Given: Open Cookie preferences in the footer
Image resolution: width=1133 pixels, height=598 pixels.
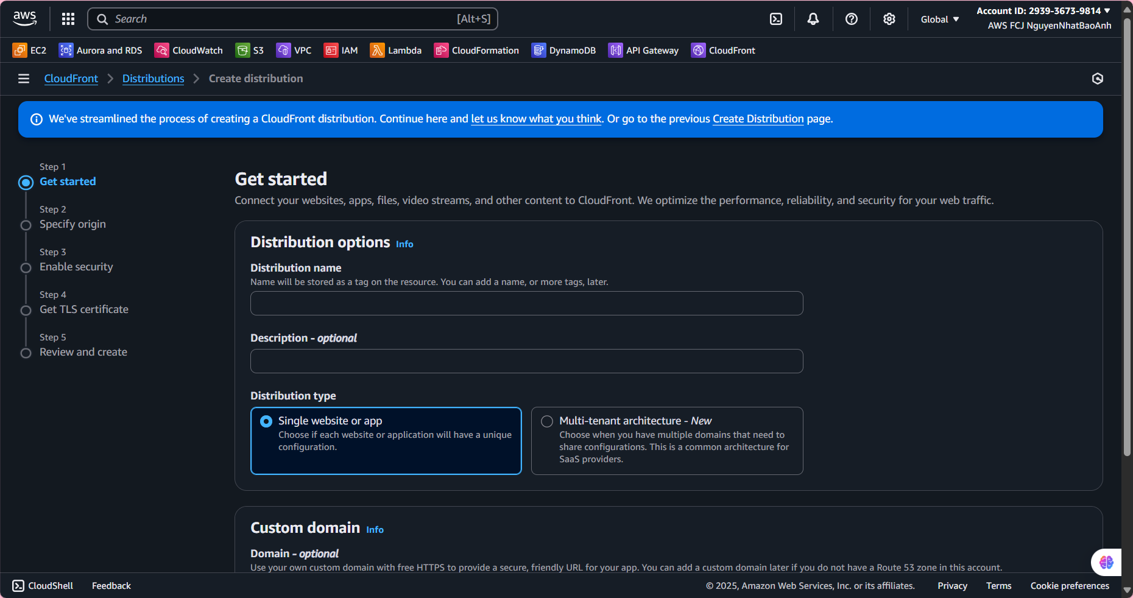Looking at the screenshot, I should click(1070, 586).
